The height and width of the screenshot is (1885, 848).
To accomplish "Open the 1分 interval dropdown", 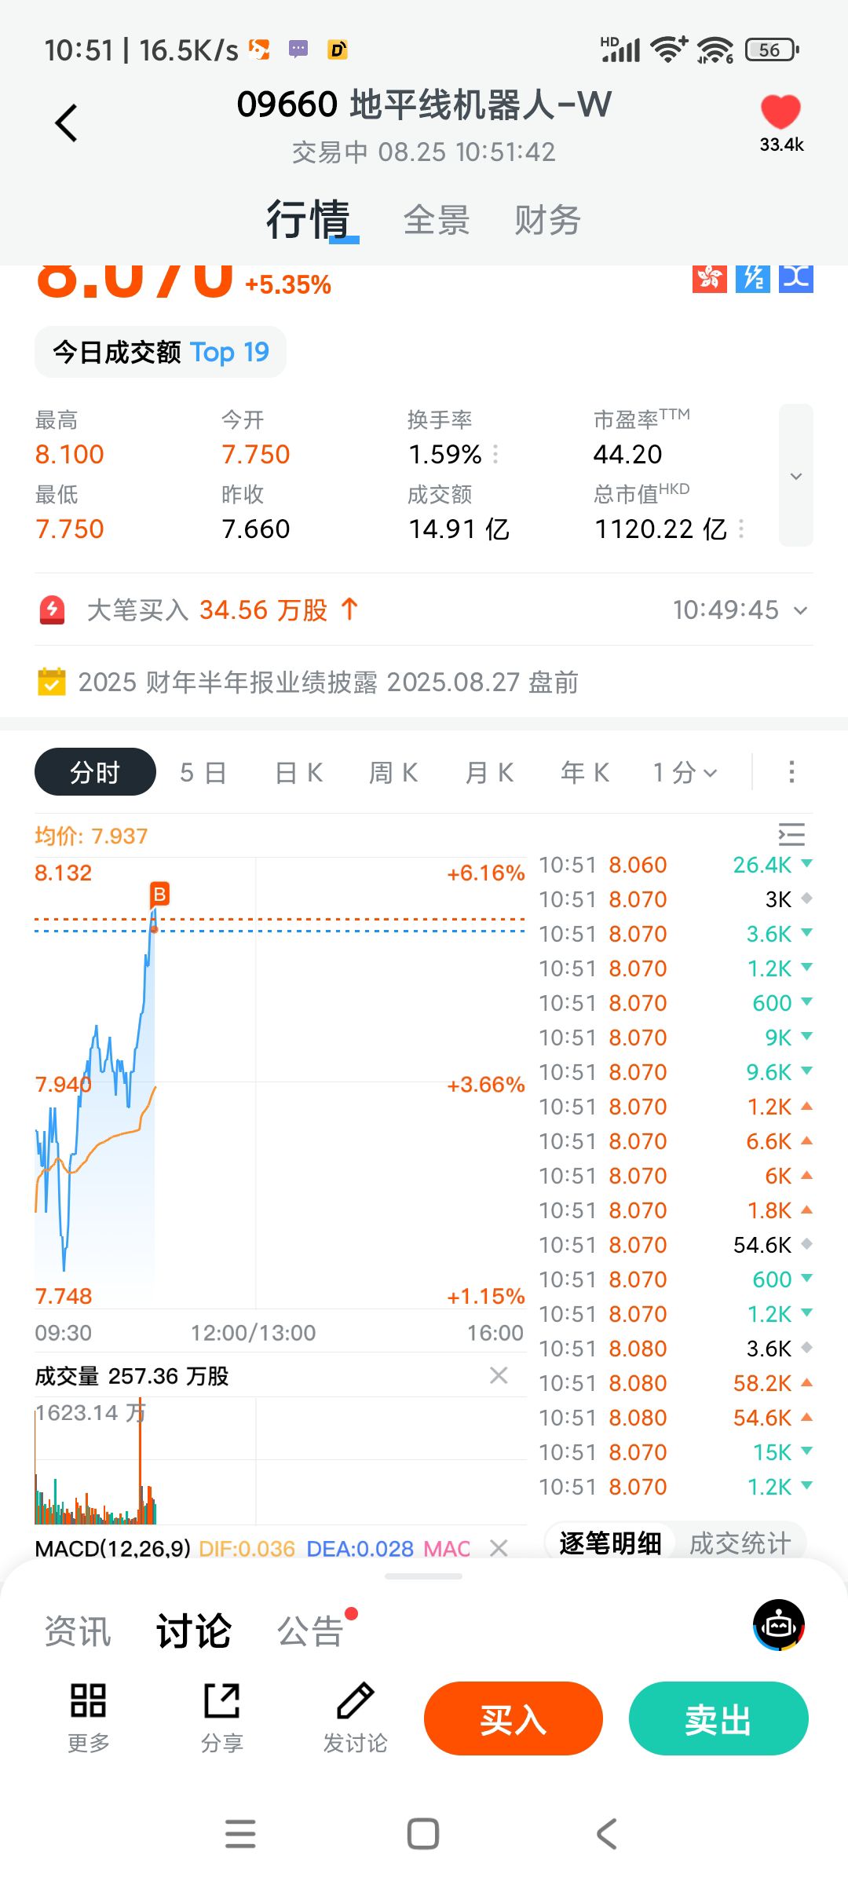I will pos(685,773).
